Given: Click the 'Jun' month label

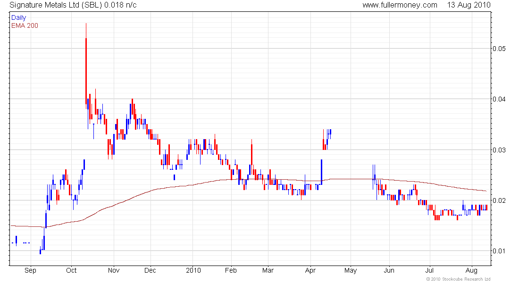Looking at the screenshot, I should pyautogui.click(x=389, y=270).
